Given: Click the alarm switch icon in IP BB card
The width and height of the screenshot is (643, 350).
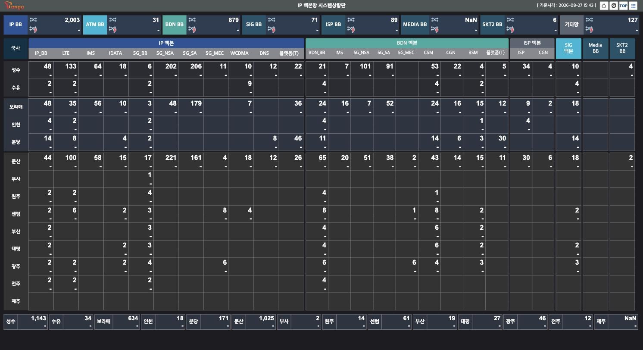Looking at the screenshot, I should coord(33,29).
